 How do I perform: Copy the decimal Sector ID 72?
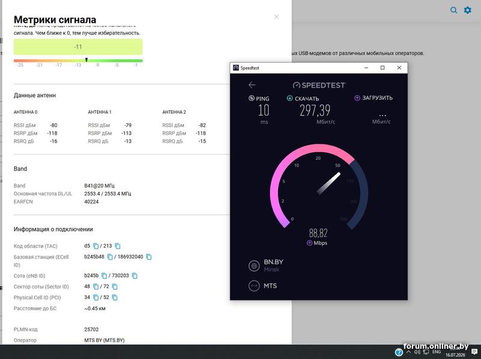[x=115, y=287]
